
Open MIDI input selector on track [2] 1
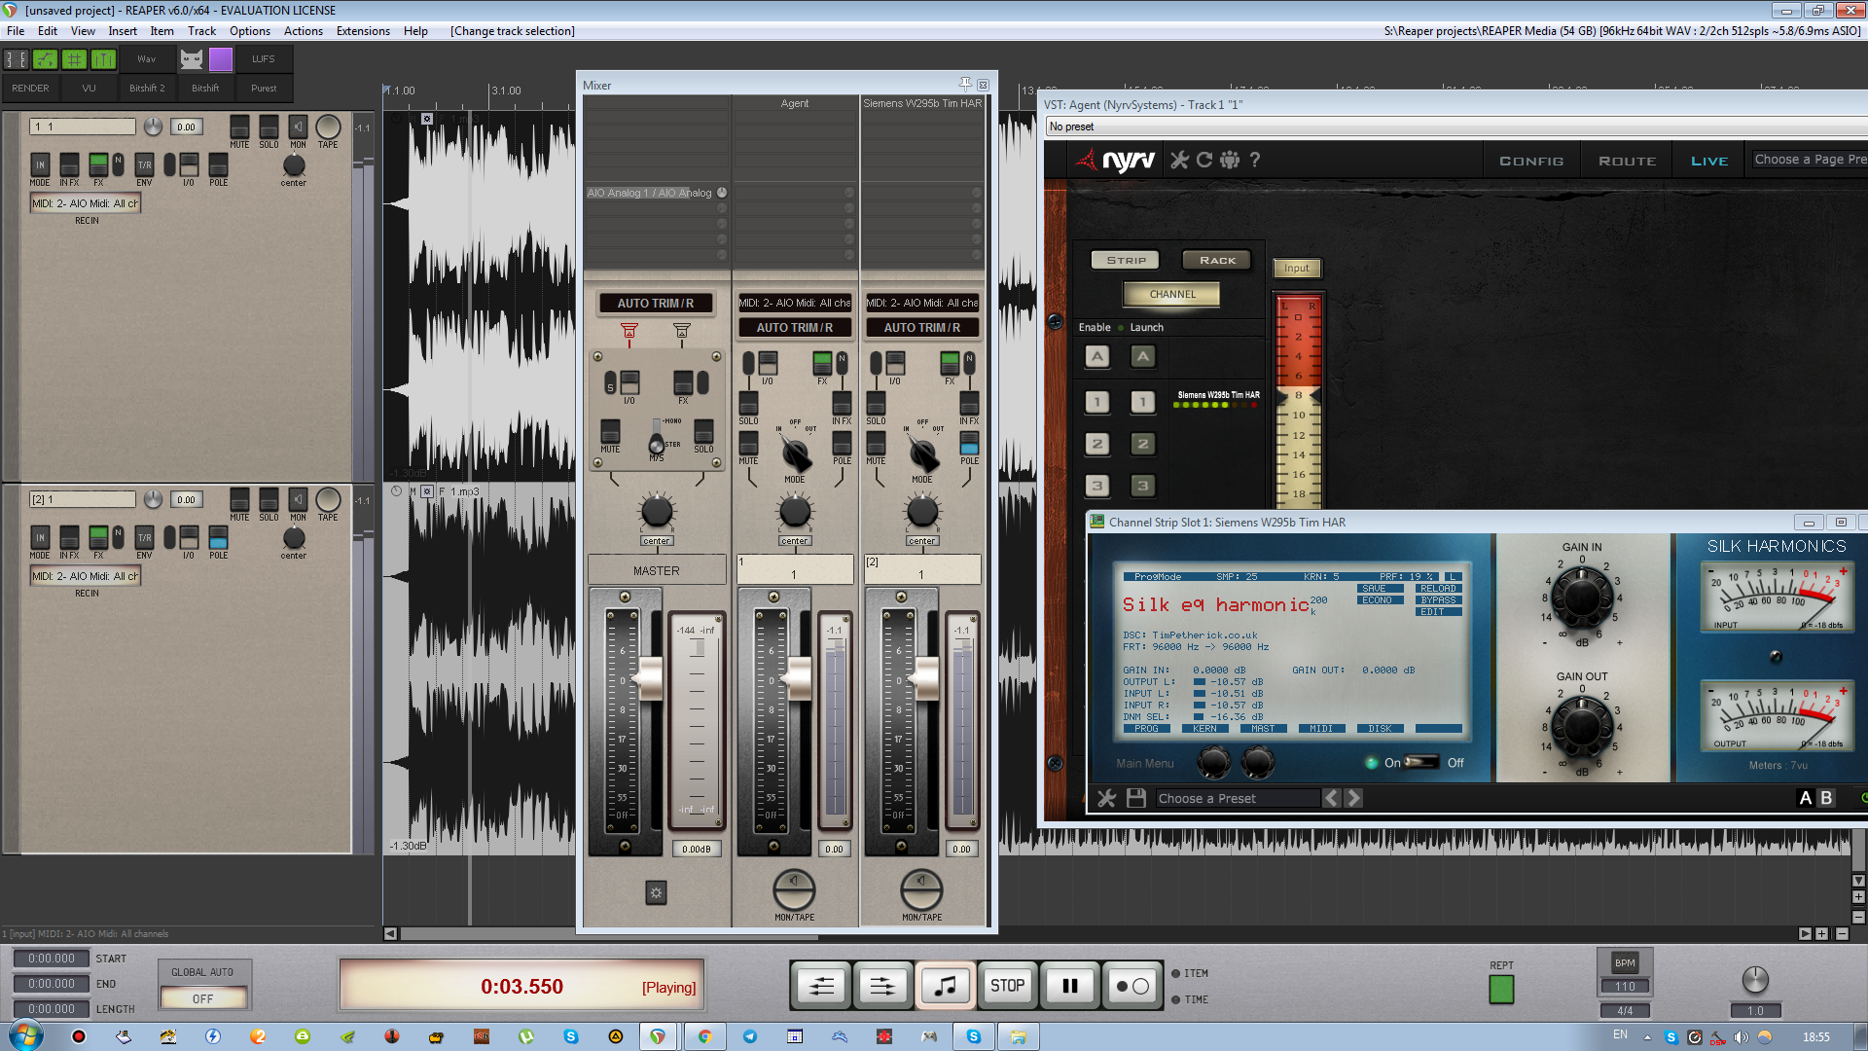click(x=86, y=576)
